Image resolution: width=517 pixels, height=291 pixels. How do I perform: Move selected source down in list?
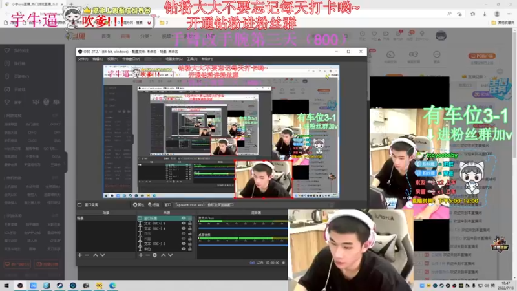[171, 255]
